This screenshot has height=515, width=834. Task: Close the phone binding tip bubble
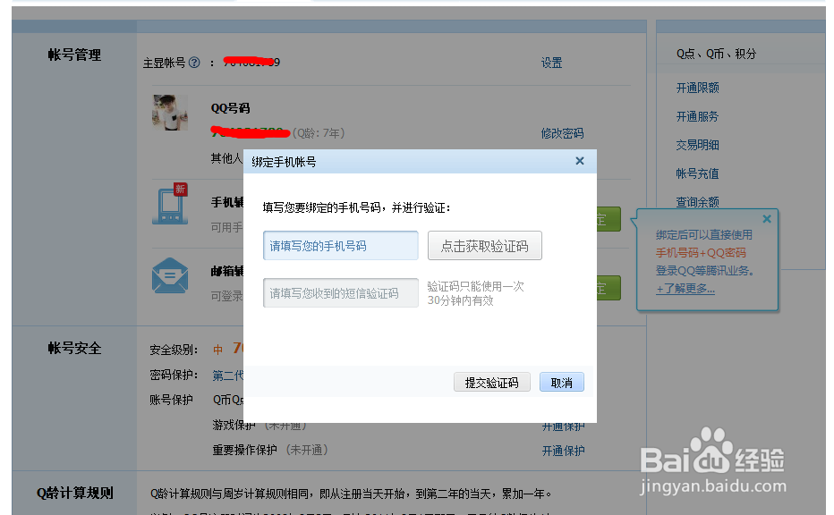pos(767,219)
